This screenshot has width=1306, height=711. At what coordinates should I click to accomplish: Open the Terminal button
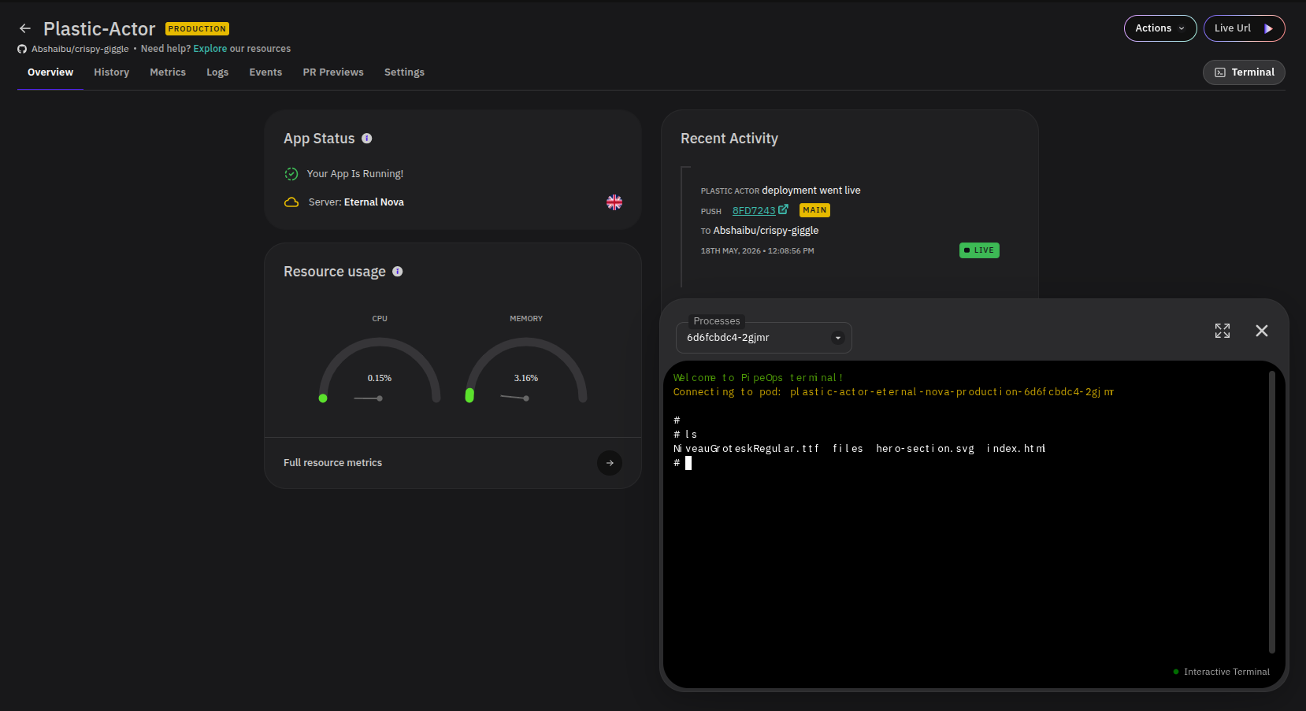click(1244, 72)
